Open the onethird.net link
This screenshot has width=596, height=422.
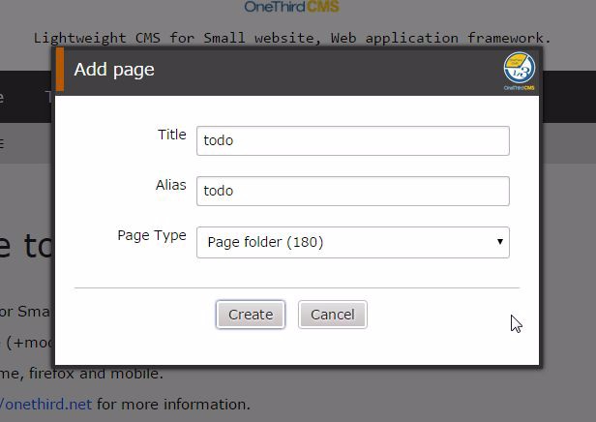(46, 405)
